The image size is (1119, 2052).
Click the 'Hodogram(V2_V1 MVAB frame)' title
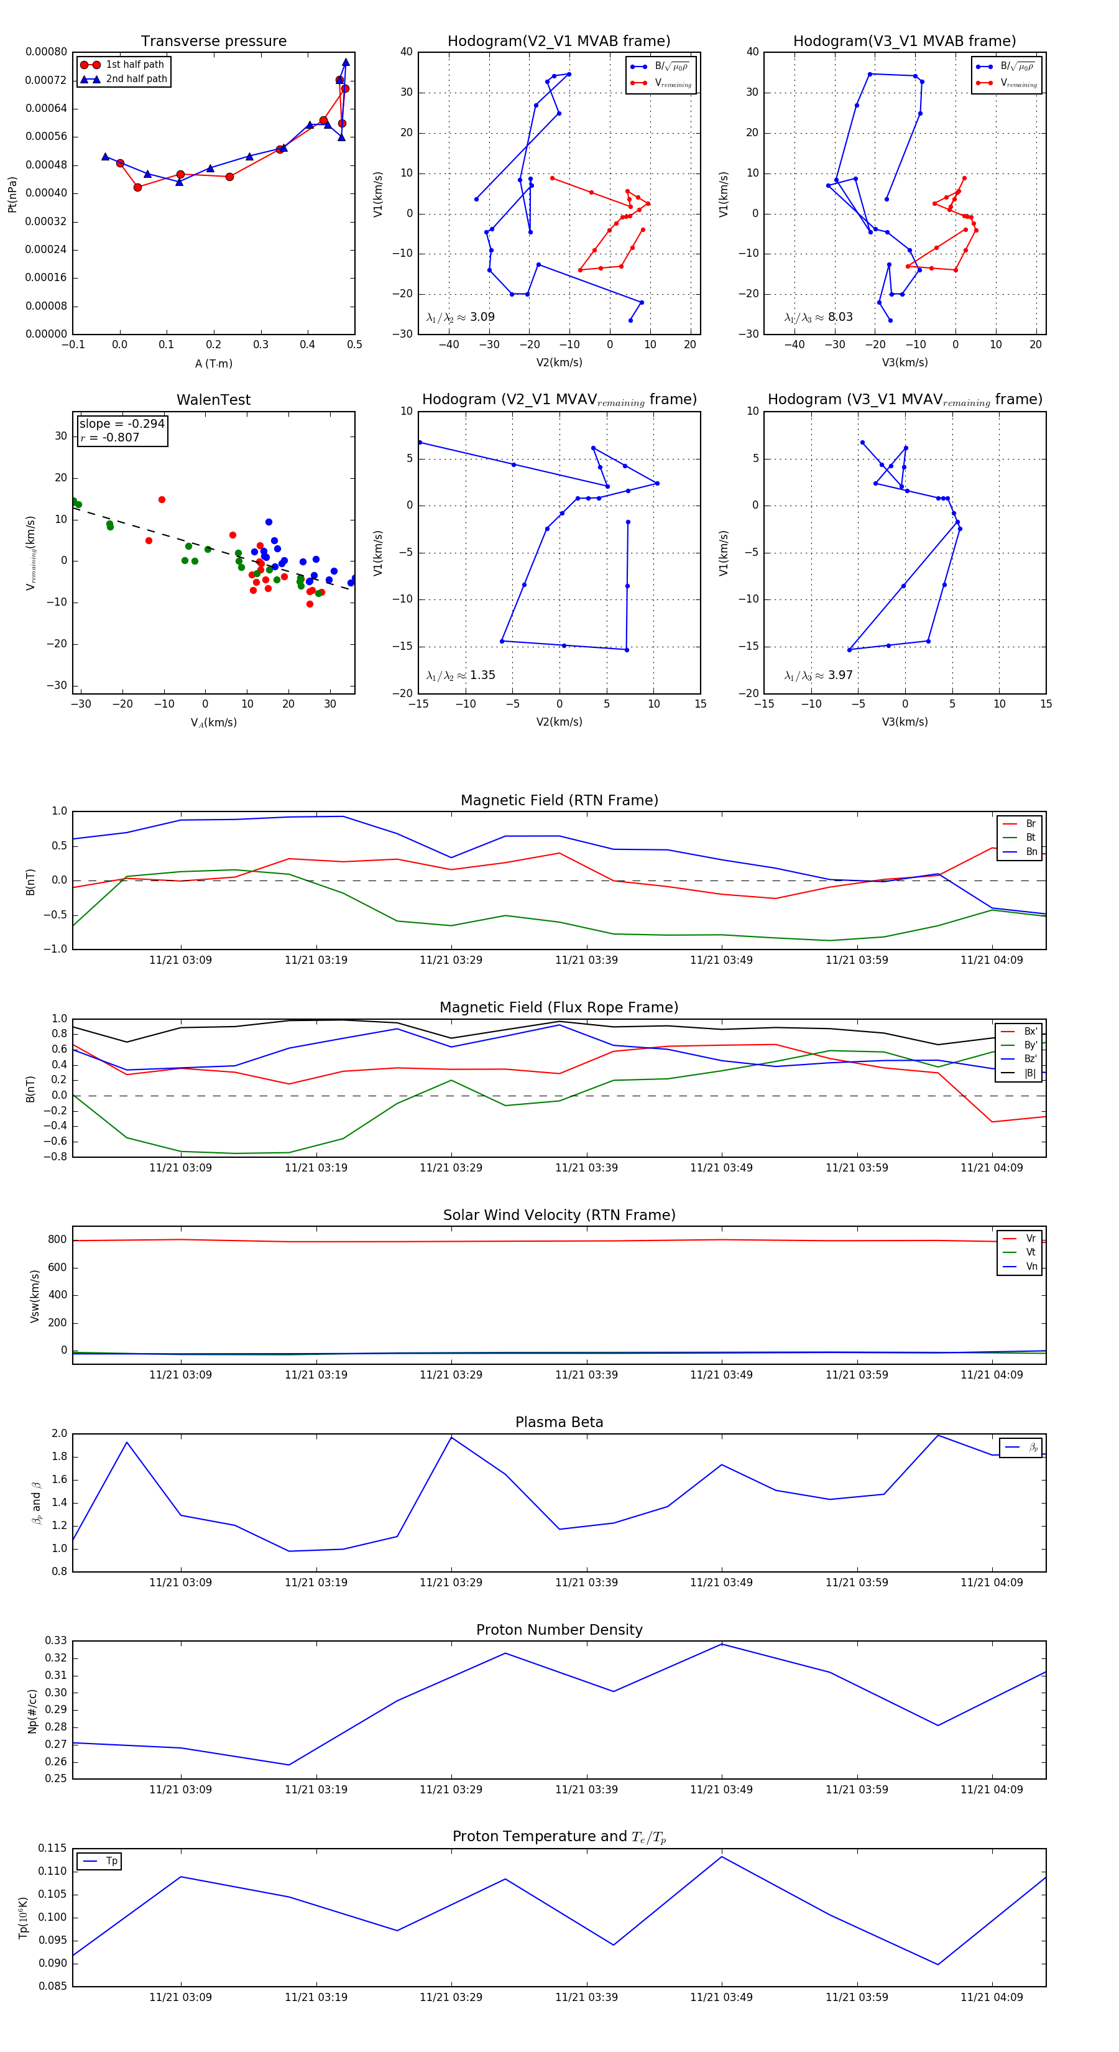click(559, 42)
